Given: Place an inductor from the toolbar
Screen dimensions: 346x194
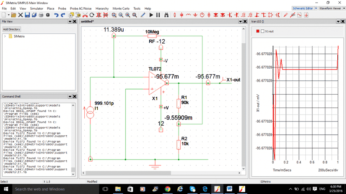Looking at the screenshot, I should point(189,15).
